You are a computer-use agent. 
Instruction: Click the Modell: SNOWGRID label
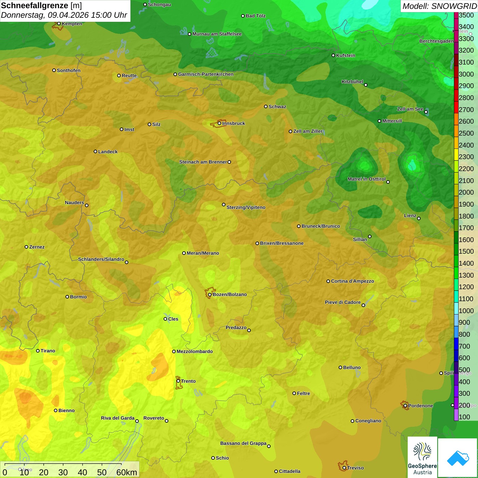(439, 6)
